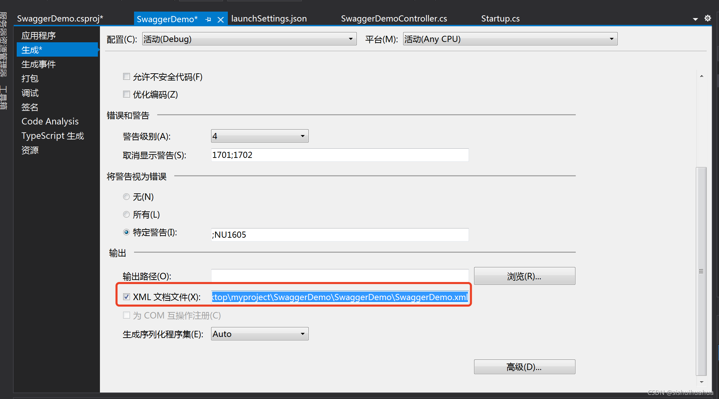Select the 无(N) radio button

pyautogui.click(x=127, y=197)
